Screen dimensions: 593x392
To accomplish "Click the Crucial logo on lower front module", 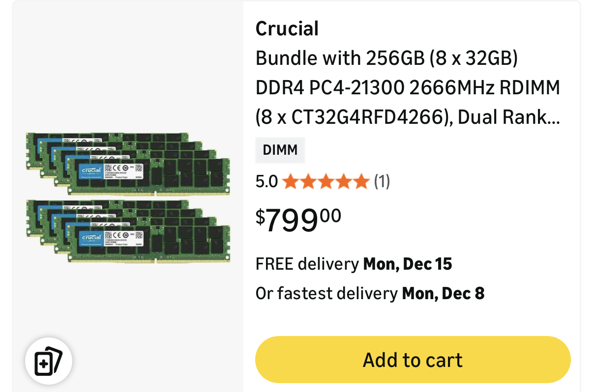I will point(91,238).
